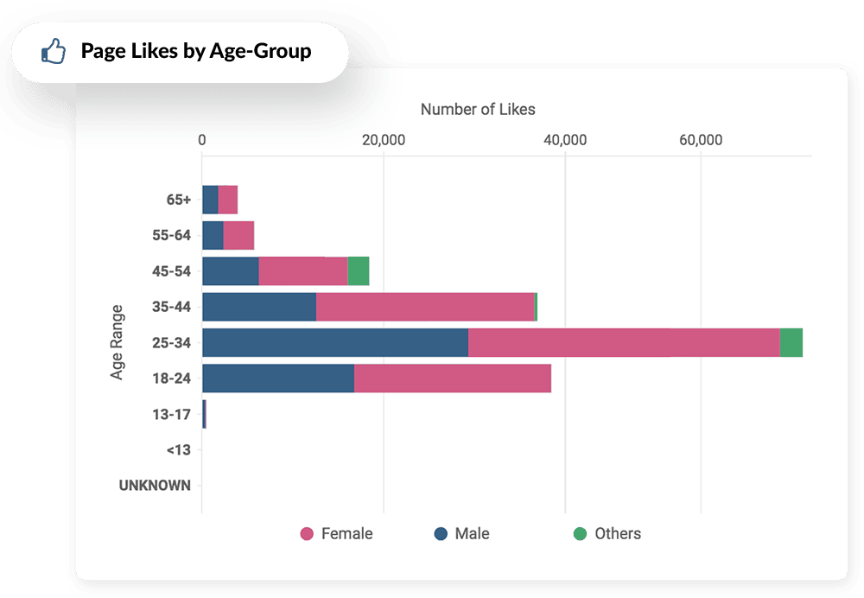Viewport: 864px width, 598px height.
Task: Click the pink Female legend dot
Action: coord(307,534)
